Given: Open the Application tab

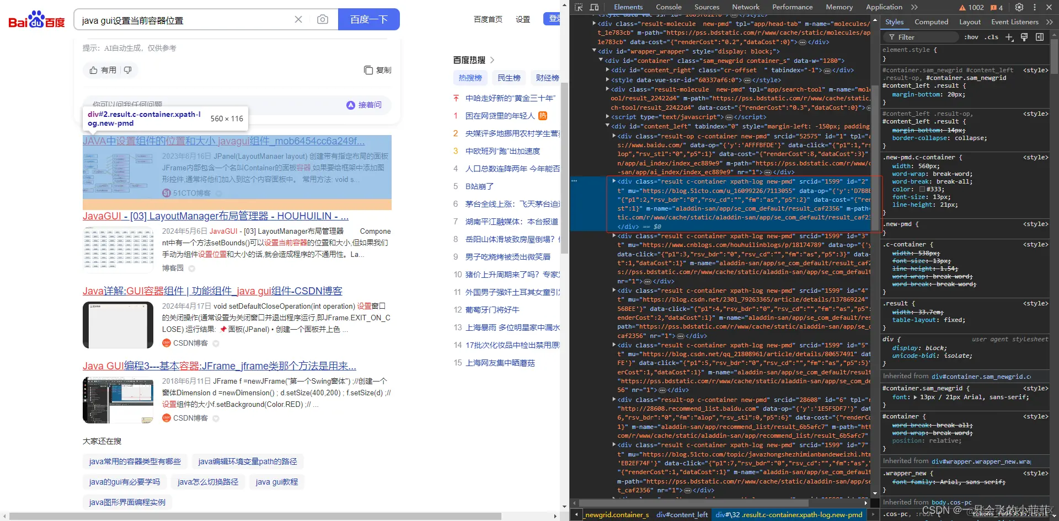Looking at the screenshot, I should (x=884, y=7).
